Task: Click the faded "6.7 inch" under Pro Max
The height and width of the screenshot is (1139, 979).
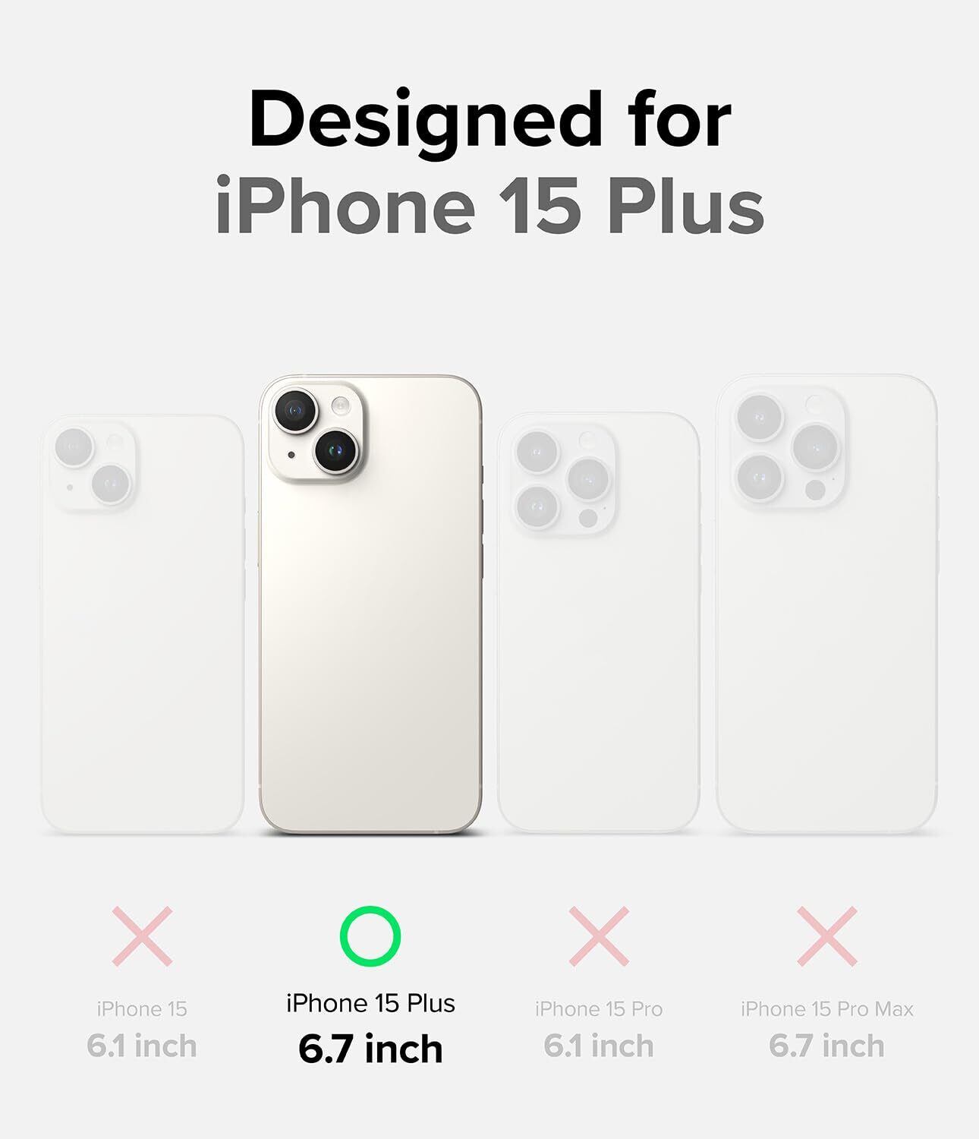Action: point(827,1046)
